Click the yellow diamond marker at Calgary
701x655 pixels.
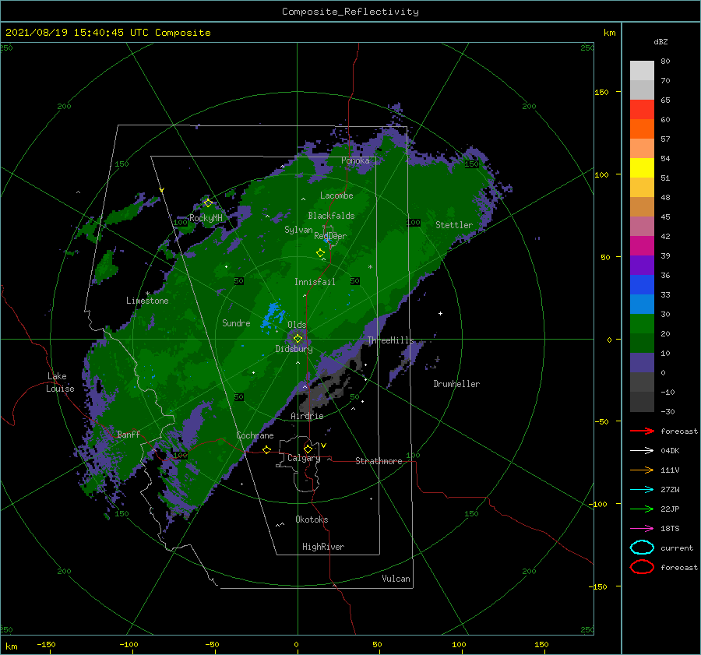[308, 449]
